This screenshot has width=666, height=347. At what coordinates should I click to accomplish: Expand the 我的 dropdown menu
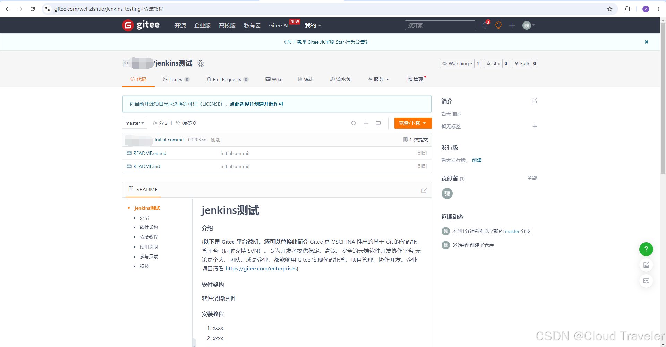313,25
